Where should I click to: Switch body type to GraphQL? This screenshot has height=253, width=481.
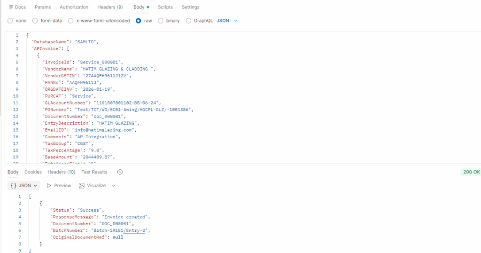click(189, 21)
